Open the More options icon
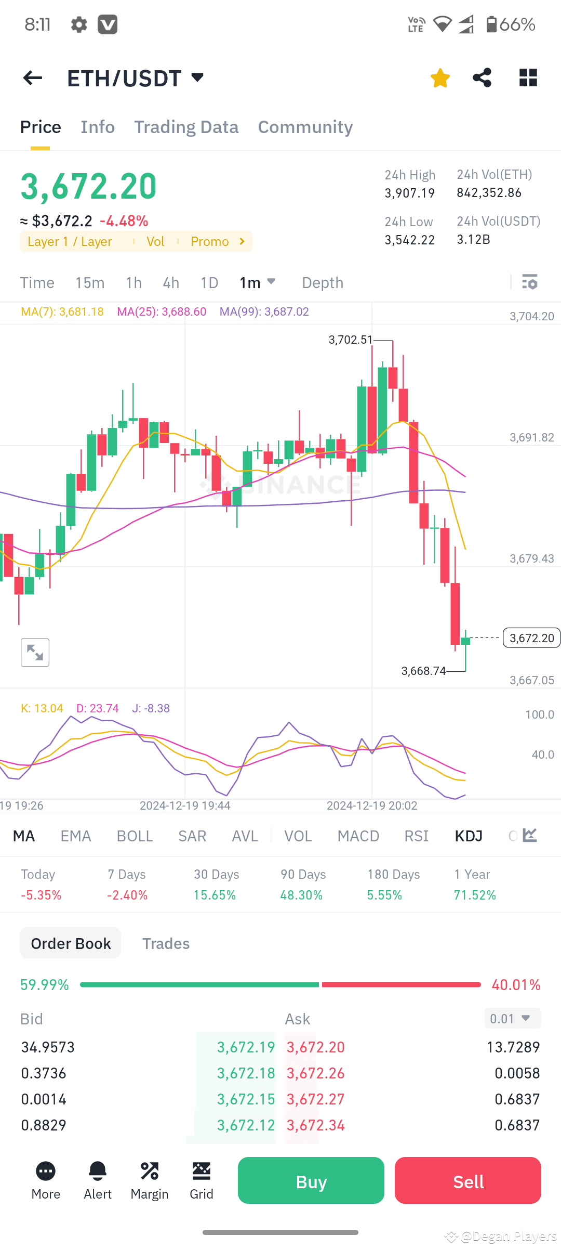 (x=46, y=1180)
